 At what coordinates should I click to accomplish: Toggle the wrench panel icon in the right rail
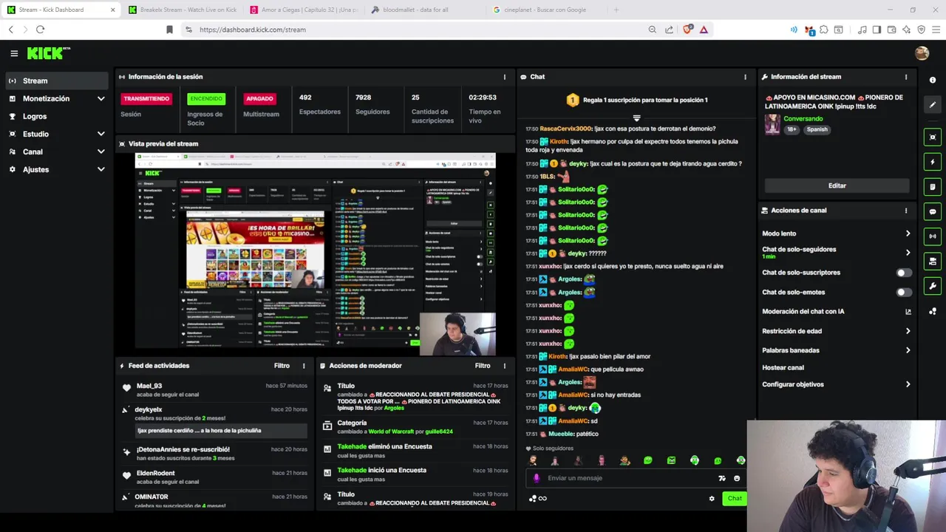tap(933, 286)
